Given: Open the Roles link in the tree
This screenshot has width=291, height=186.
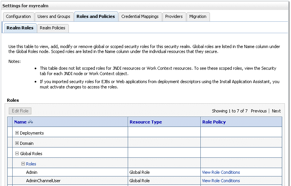Looking at the screenshot, I should pyautogui.click(x=31, y=164).
